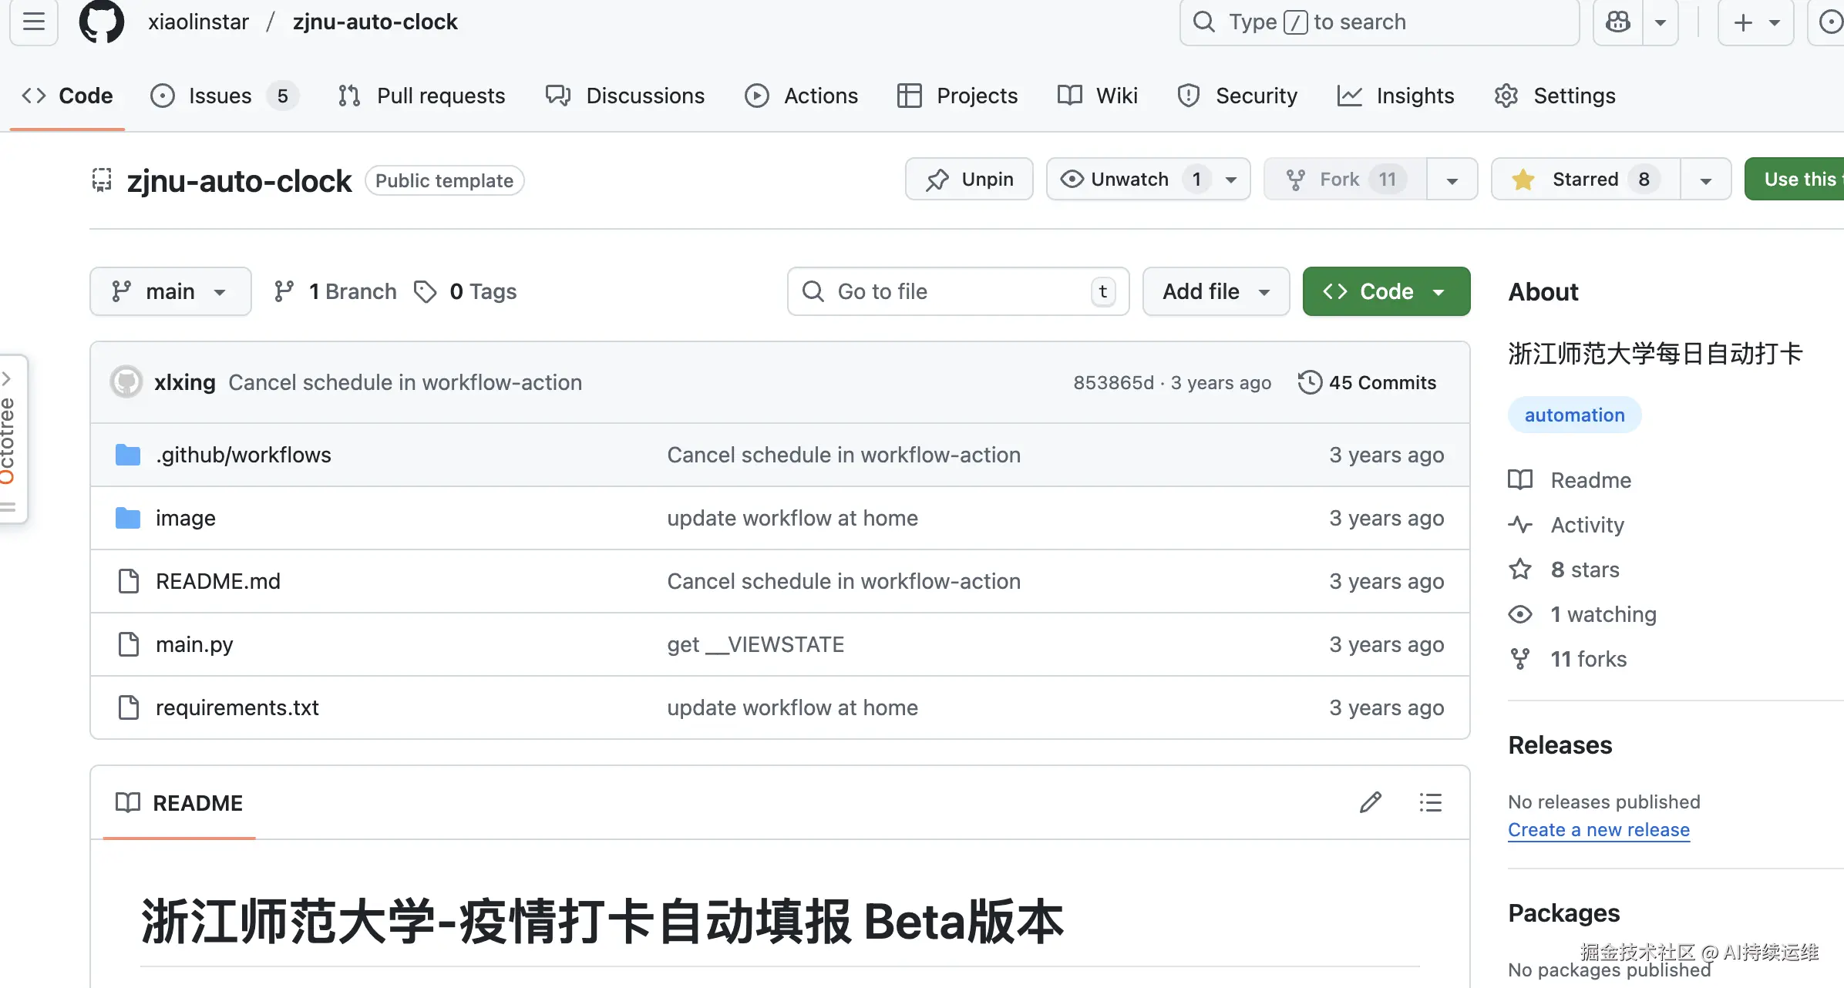This screenshot has height=988, width=1844.
Task: Open the zjnu-auto-clock breadcrumb link
Action: click(375, 22)
